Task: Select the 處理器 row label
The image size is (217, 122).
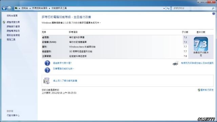Action: [46, 37]
